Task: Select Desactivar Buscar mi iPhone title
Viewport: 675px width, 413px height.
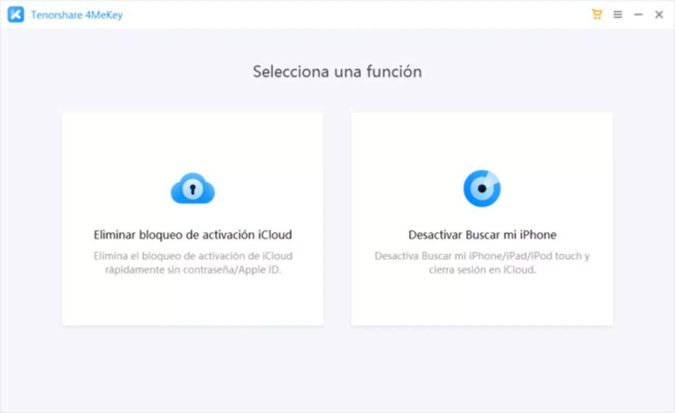Action: [482, 235]
